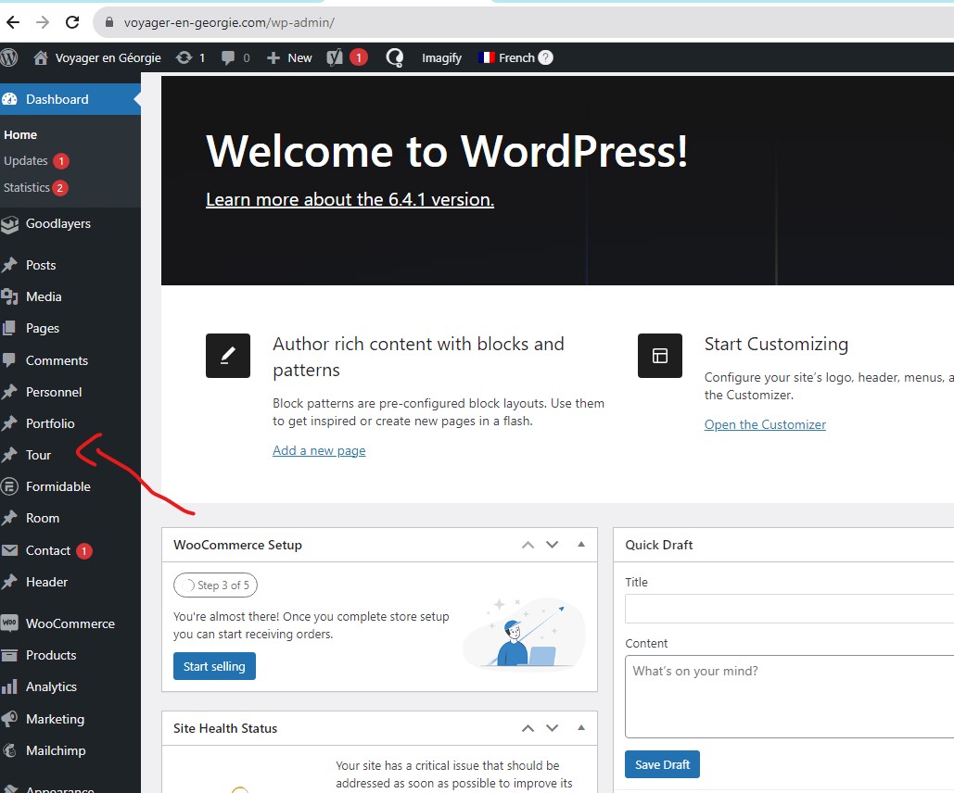The image size is (954, 793).
Task: Click the Marketing megaphone icon
Action: click(x=9, y=719)
